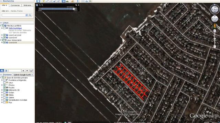The image size is (220, 123).
Task: Step to the next imagery date
Action: click(x=76, y=9)
